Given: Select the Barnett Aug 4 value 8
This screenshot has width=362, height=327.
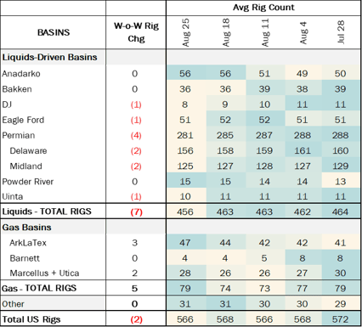Looking at the screenshot, I should click(302, 258).
